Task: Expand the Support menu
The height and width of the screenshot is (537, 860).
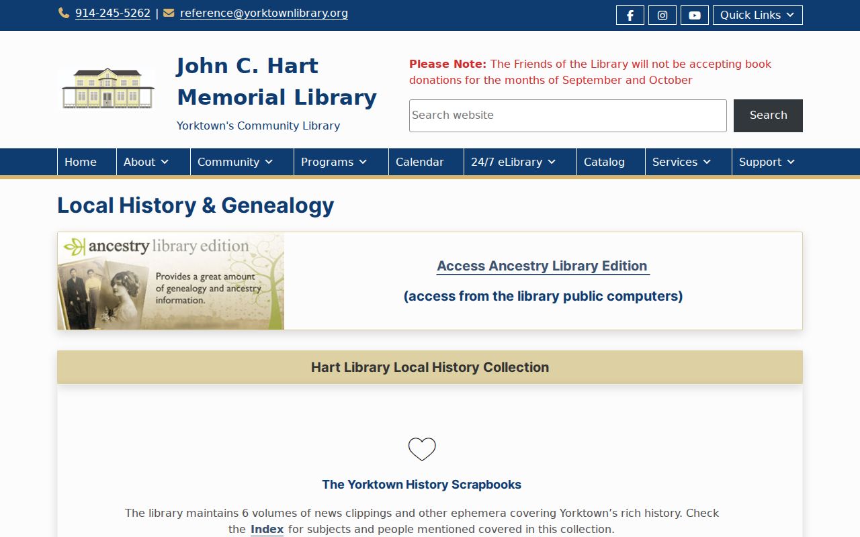Action: pyautogui.click(x=767, y=162)
